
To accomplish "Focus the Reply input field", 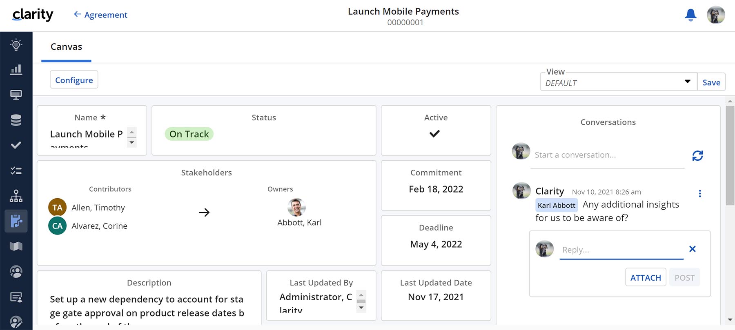I will click(621, 250).
